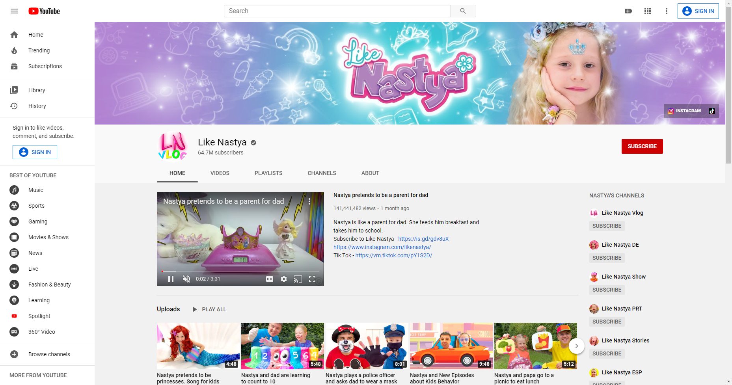Click the Movies & Shows icon
This screenshot has height=385, width=732.
pos(14,237)
